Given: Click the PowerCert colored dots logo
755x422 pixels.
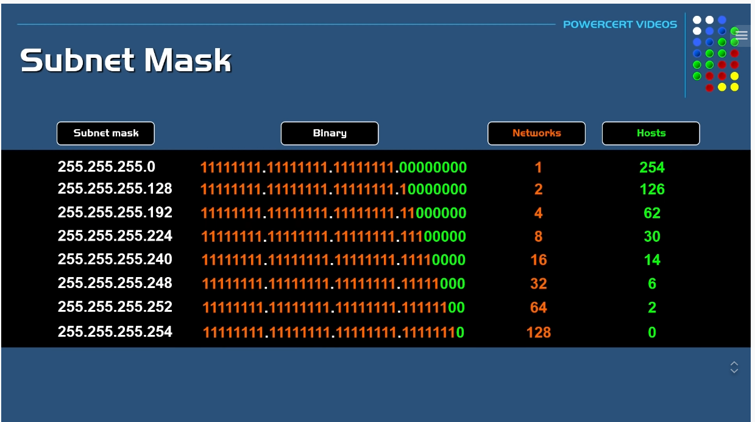Looking at the screenshot, I should coord(715,54).
